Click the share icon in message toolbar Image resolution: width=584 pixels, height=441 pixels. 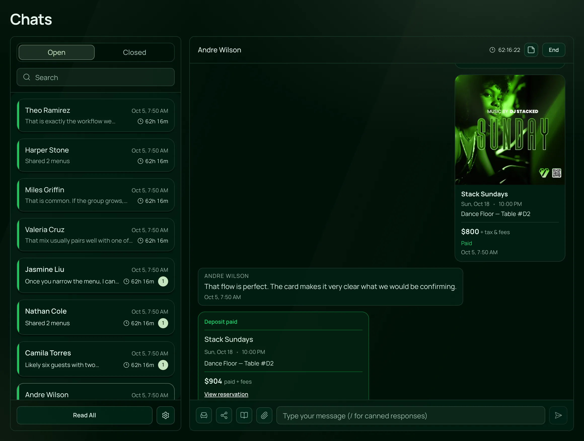[x=224, y=415]
